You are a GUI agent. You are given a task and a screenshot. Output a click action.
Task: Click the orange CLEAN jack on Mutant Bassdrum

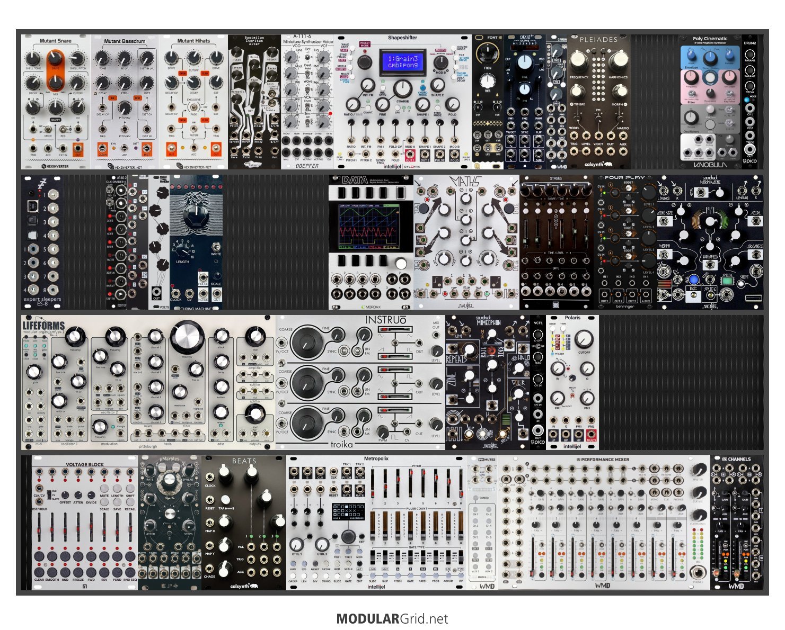pyautogui.click(x=102, y=150)
